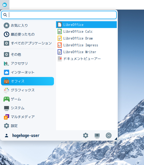Click the lock screen monitor icon
144x165 pixels.
pos(97,136)
